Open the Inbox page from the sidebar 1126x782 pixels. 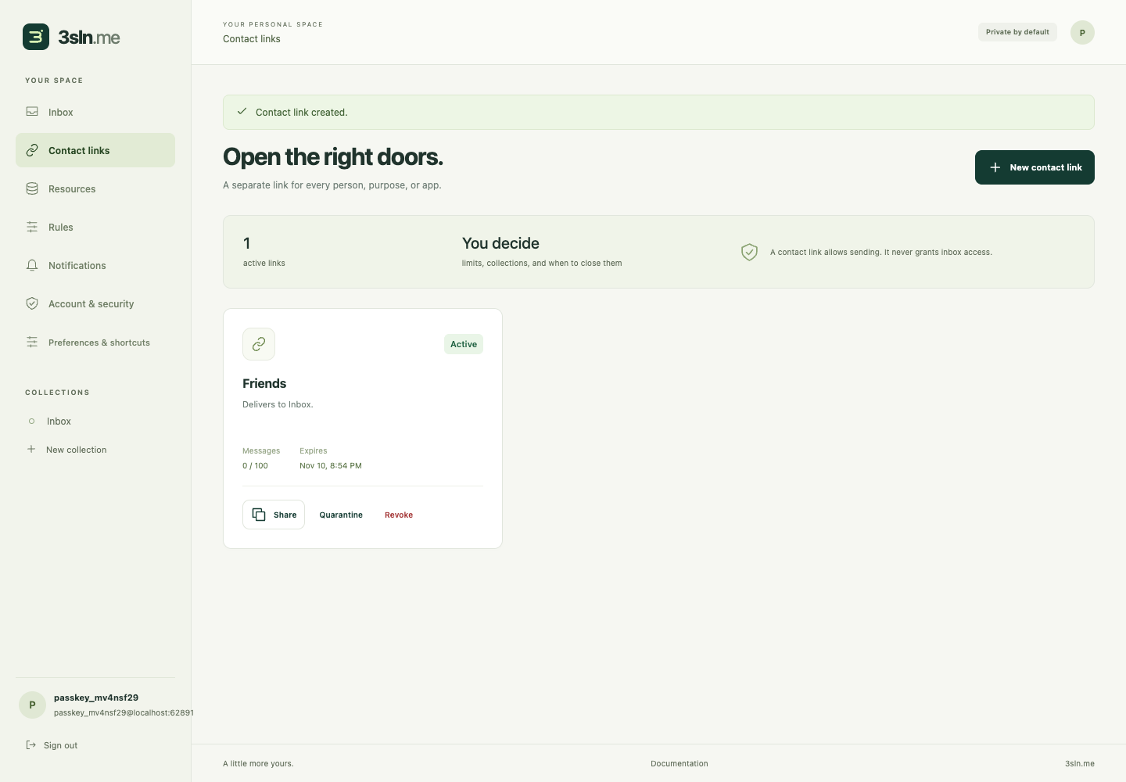(95, 112)
